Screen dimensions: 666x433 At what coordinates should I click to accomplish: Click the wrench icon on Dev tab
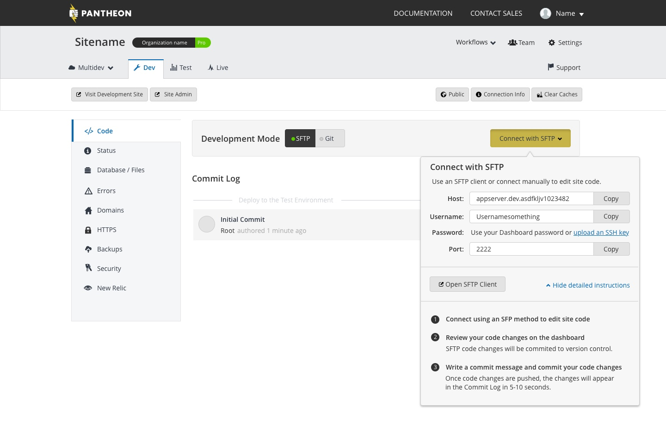tap(137, 68)
